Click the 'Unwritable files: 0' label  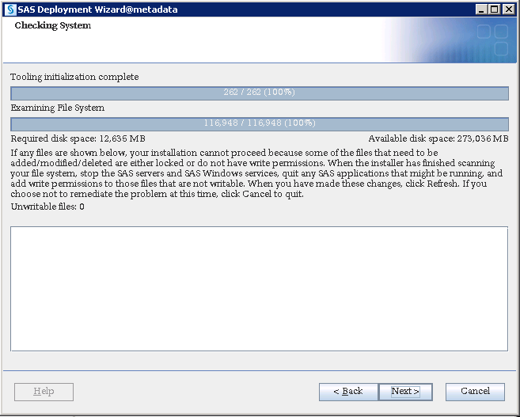pos(47,207)
